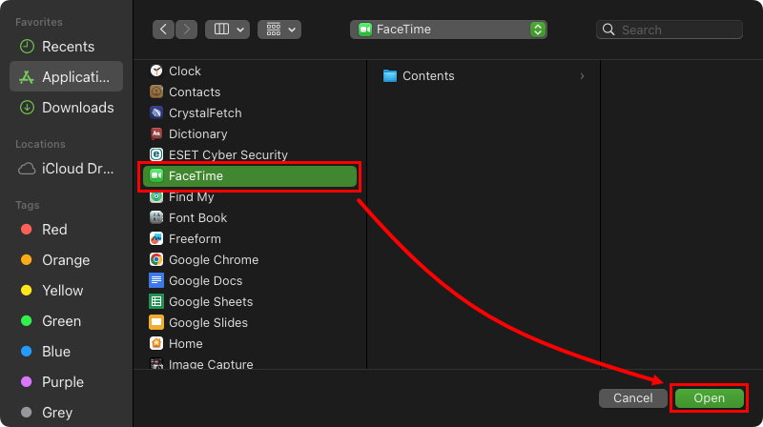
Task: Open the item grouping dropdown
Action: tap(280, 30)
